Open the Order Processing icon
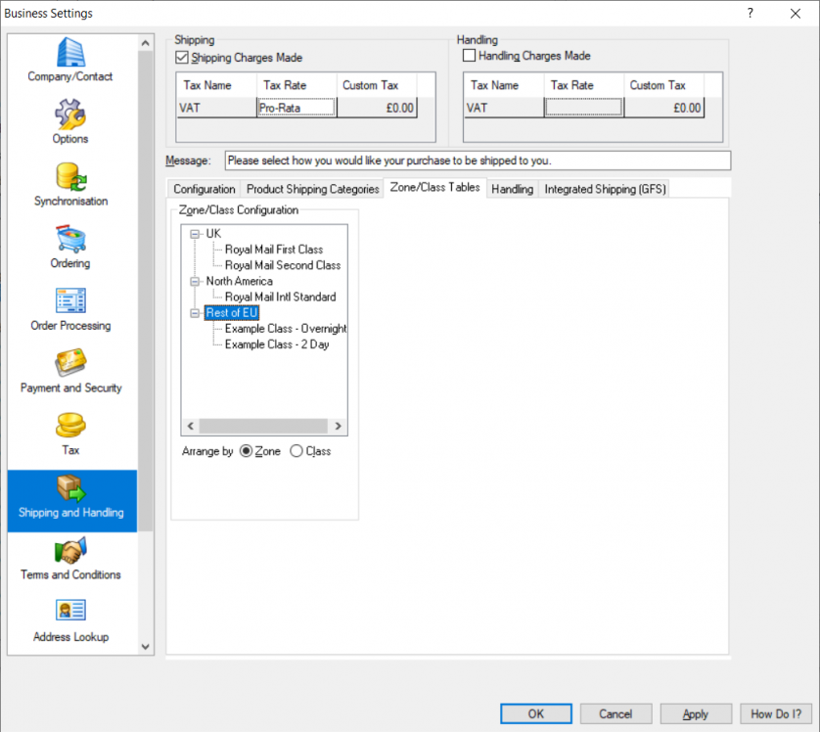 point(70,301)
